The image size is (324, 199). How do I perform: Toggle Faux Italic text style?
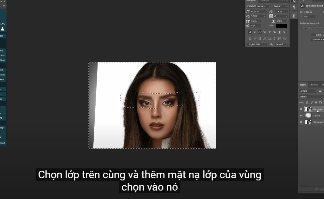(x=255, y=32)
